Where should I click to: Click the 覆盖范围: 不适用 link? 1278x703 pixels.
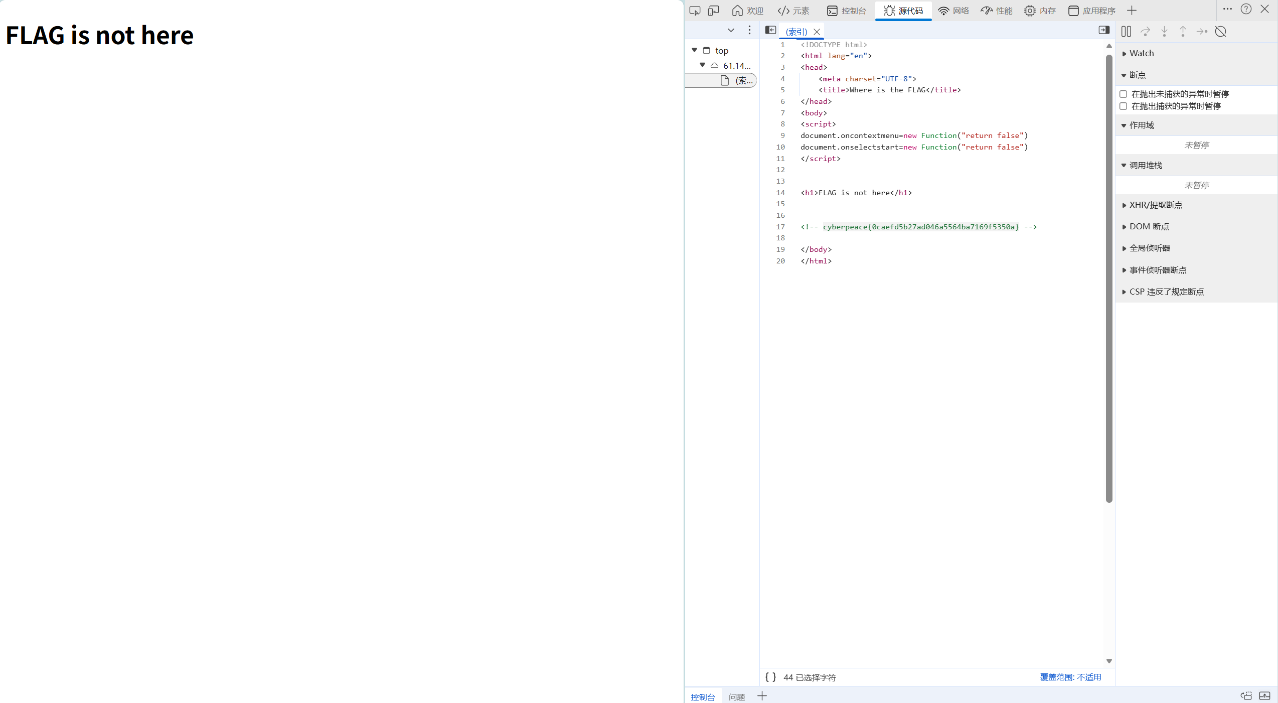1070,677
